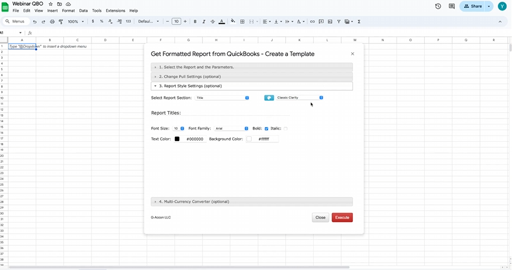Click the cloud document status icon

(x=68, y=4)
